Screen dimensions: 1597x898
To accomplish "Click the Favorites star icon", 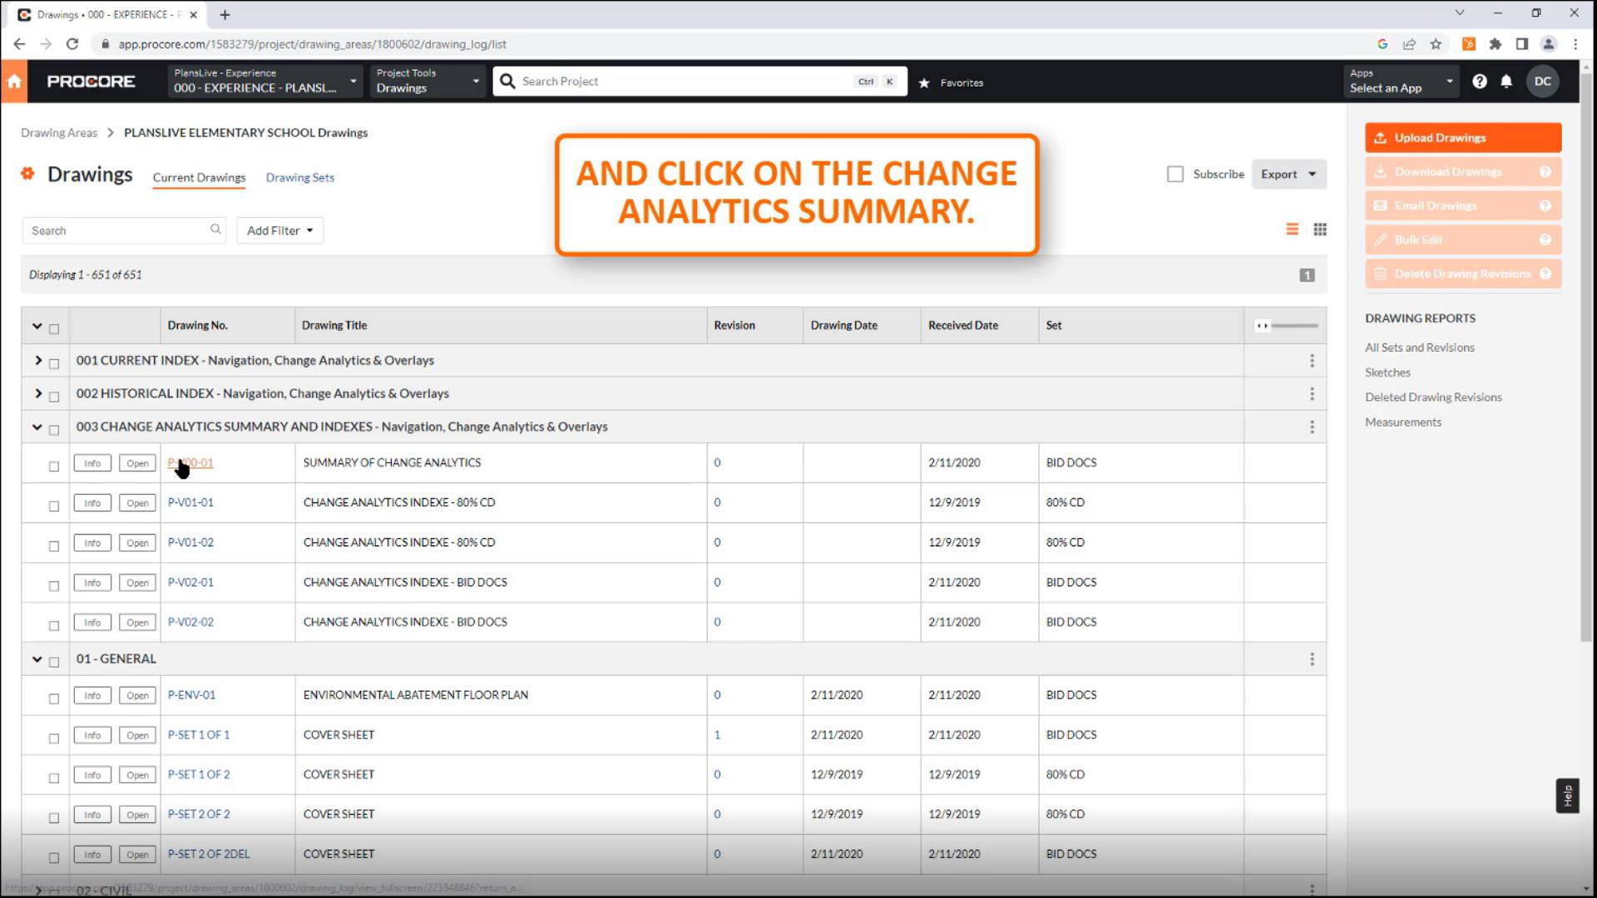I will (x=924, y=82).
